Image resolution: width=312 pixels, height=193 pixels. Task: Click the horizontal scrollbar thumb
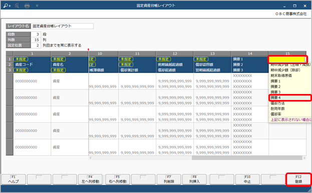point(247,158)
